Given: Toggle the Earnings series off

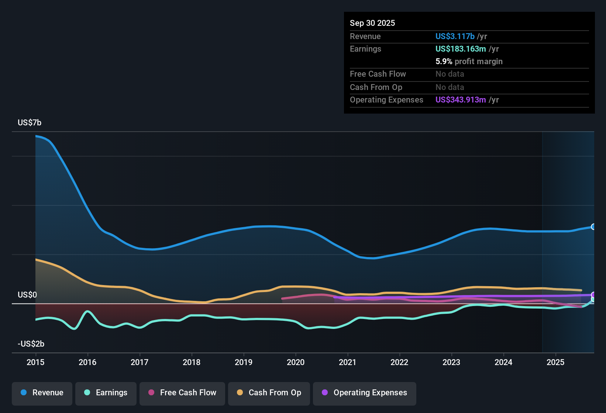Looking at the screenshot, I should coord(106,393).
